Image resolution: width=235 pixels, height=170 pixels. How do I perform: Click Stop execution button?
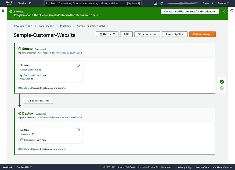click(x=147, y=34)
